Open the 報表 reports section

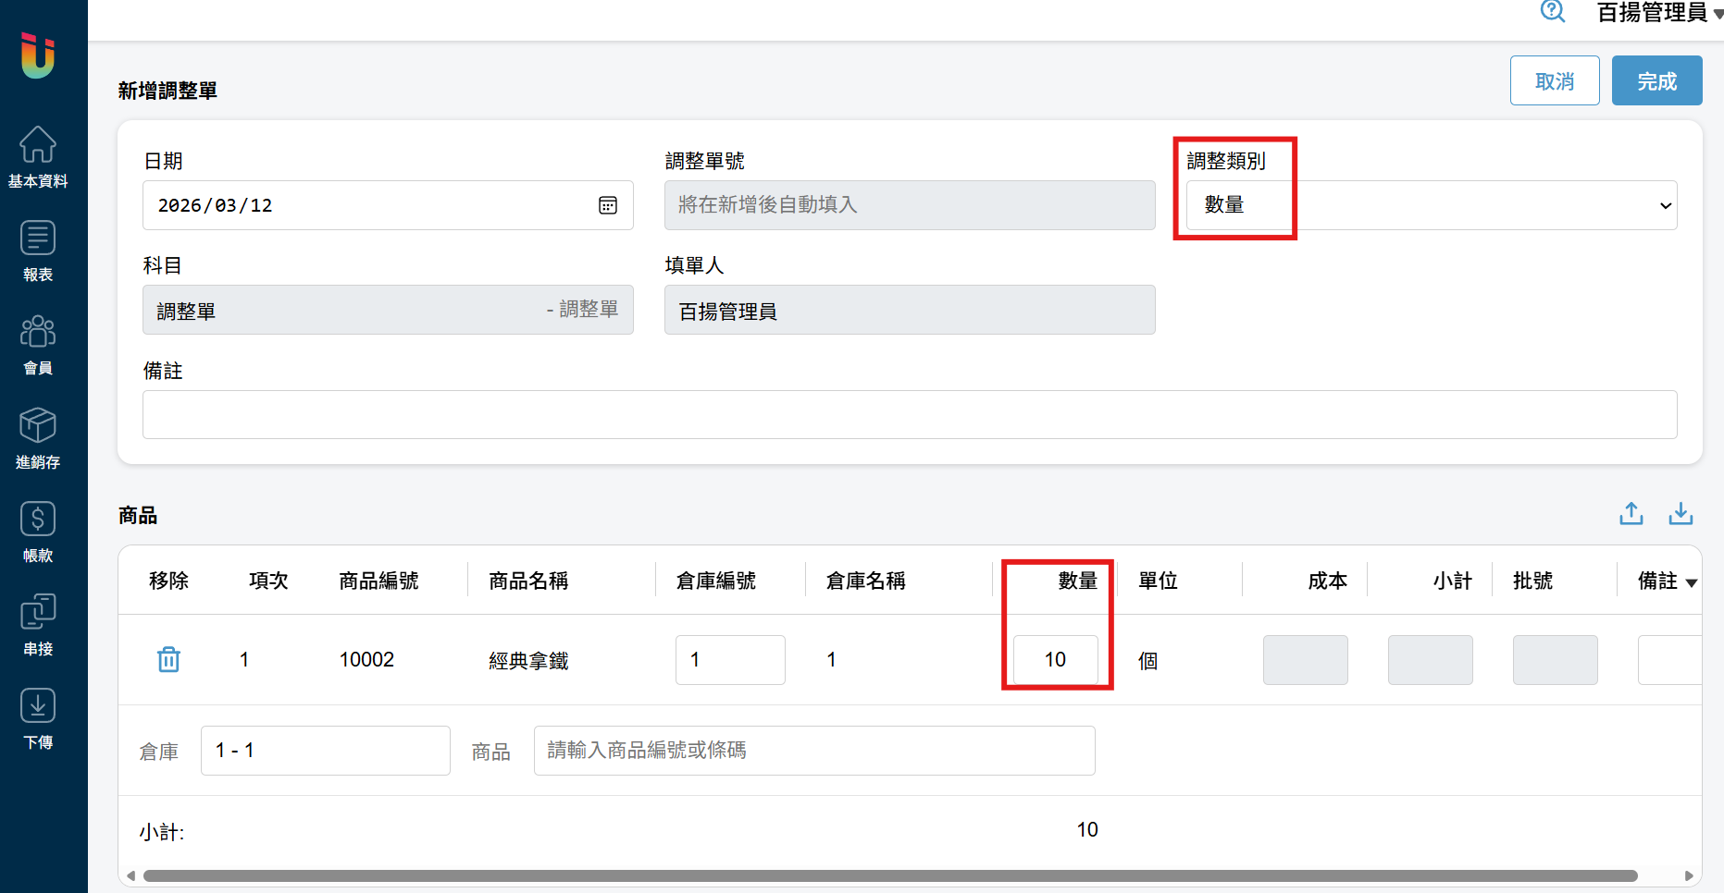coord(38,250)
